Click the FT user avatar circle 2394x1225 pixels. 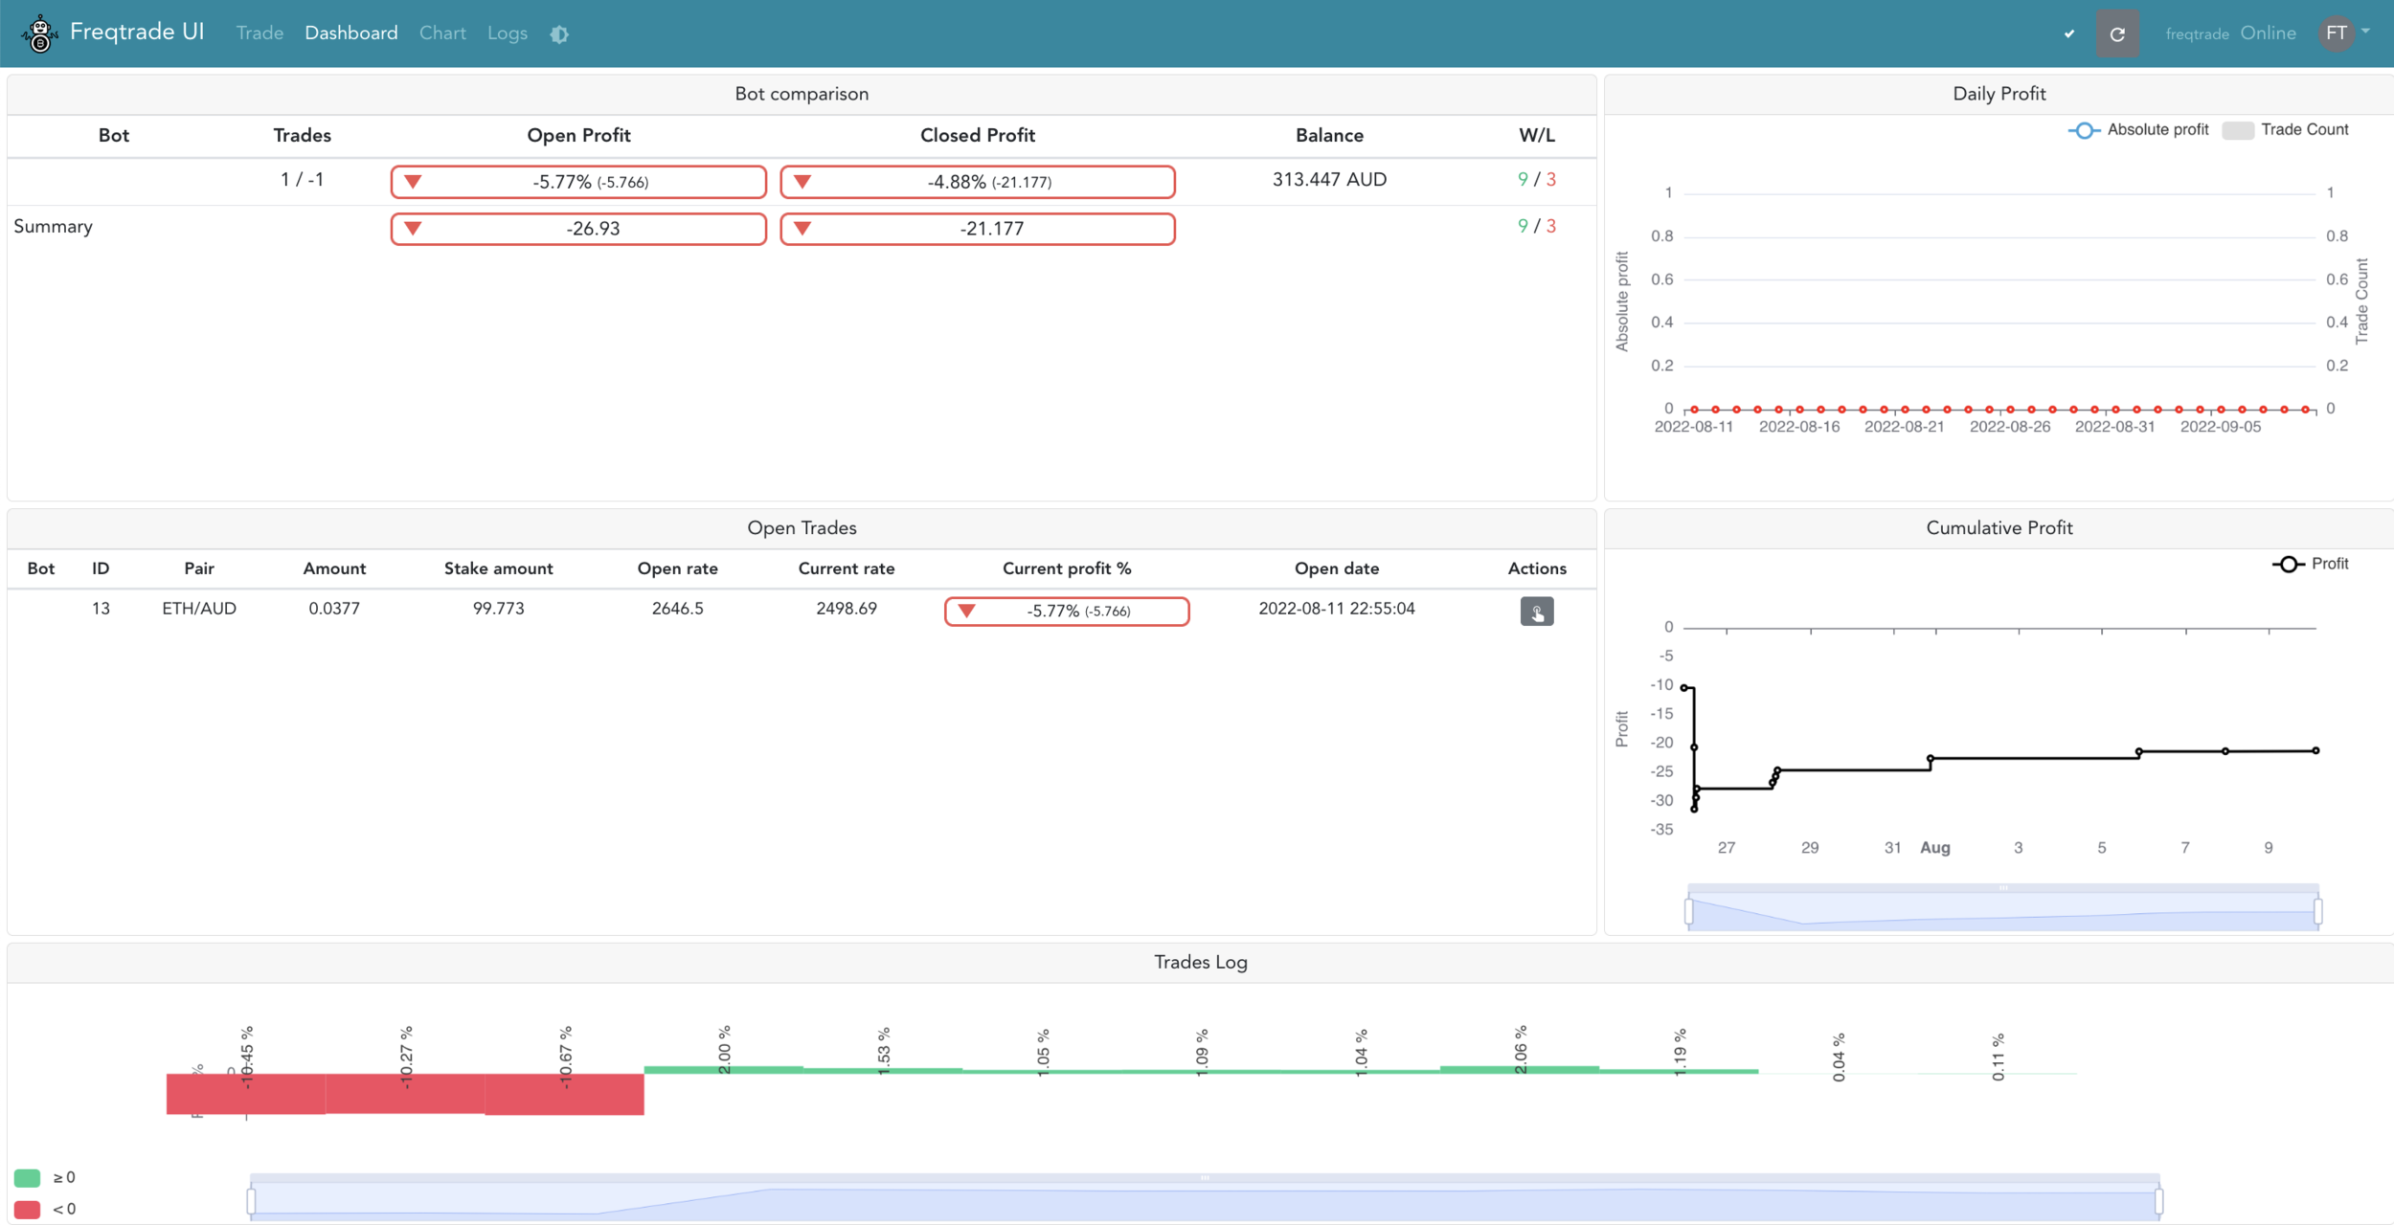tap(2336, 33)
